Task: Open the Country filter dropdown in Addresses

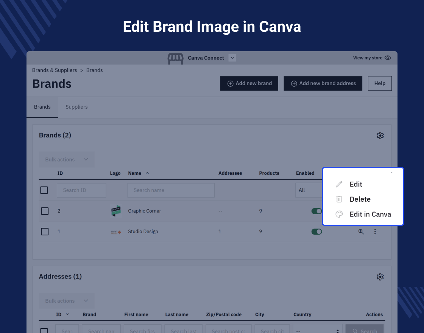Action: 318,330
